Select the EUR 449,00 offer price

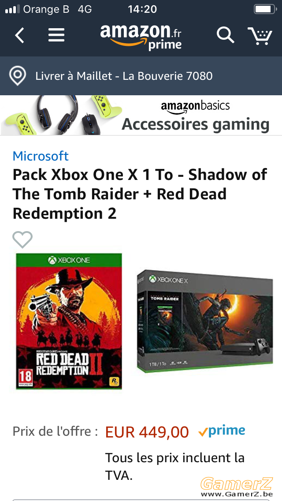147,432
